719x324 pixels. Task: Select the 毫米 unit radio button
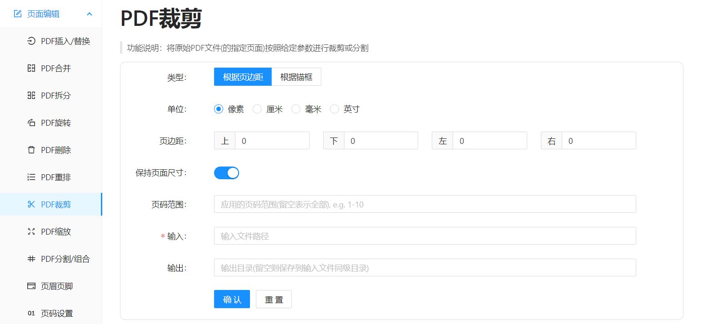296,109
